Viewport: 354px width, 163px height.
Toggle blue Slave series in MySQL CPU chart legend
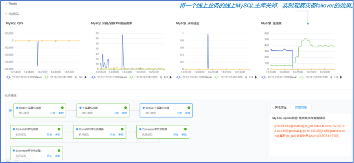coord(109,77)
